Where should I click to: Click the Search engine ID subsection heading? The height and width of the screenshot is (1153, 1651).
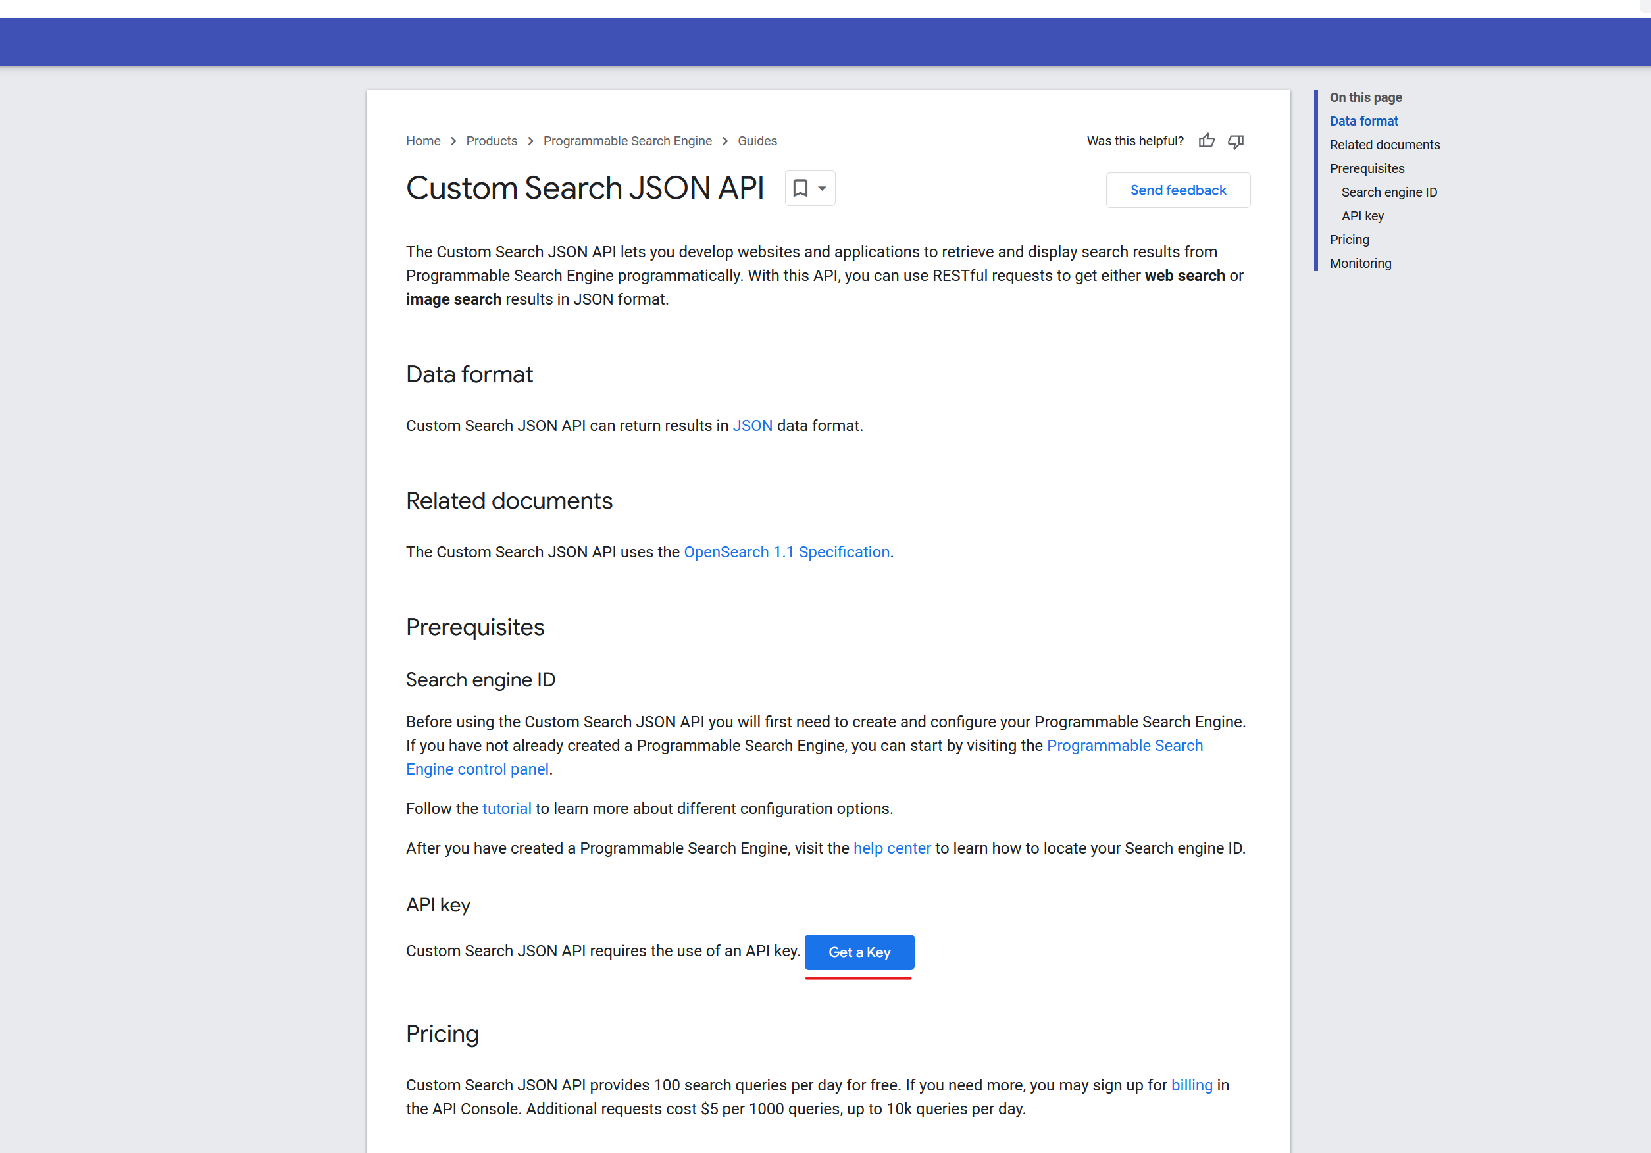[x=480, y=680]
